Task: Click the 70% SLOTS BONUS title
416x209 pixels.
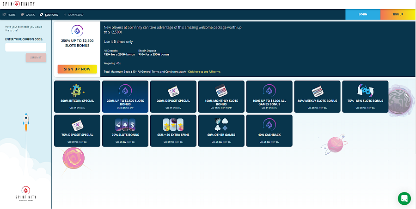Action: pyautogui.click(x=125, y=135)
